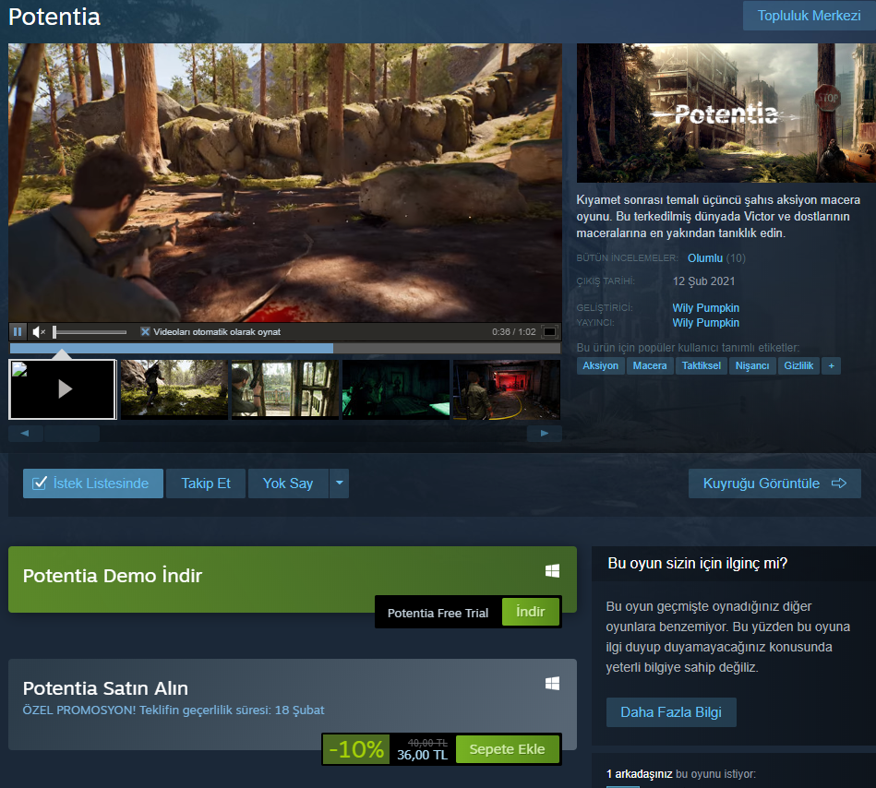Open forest swamp screenshot thumbnail
Viewport: 876px width, 788px height.
click(174, 389)
